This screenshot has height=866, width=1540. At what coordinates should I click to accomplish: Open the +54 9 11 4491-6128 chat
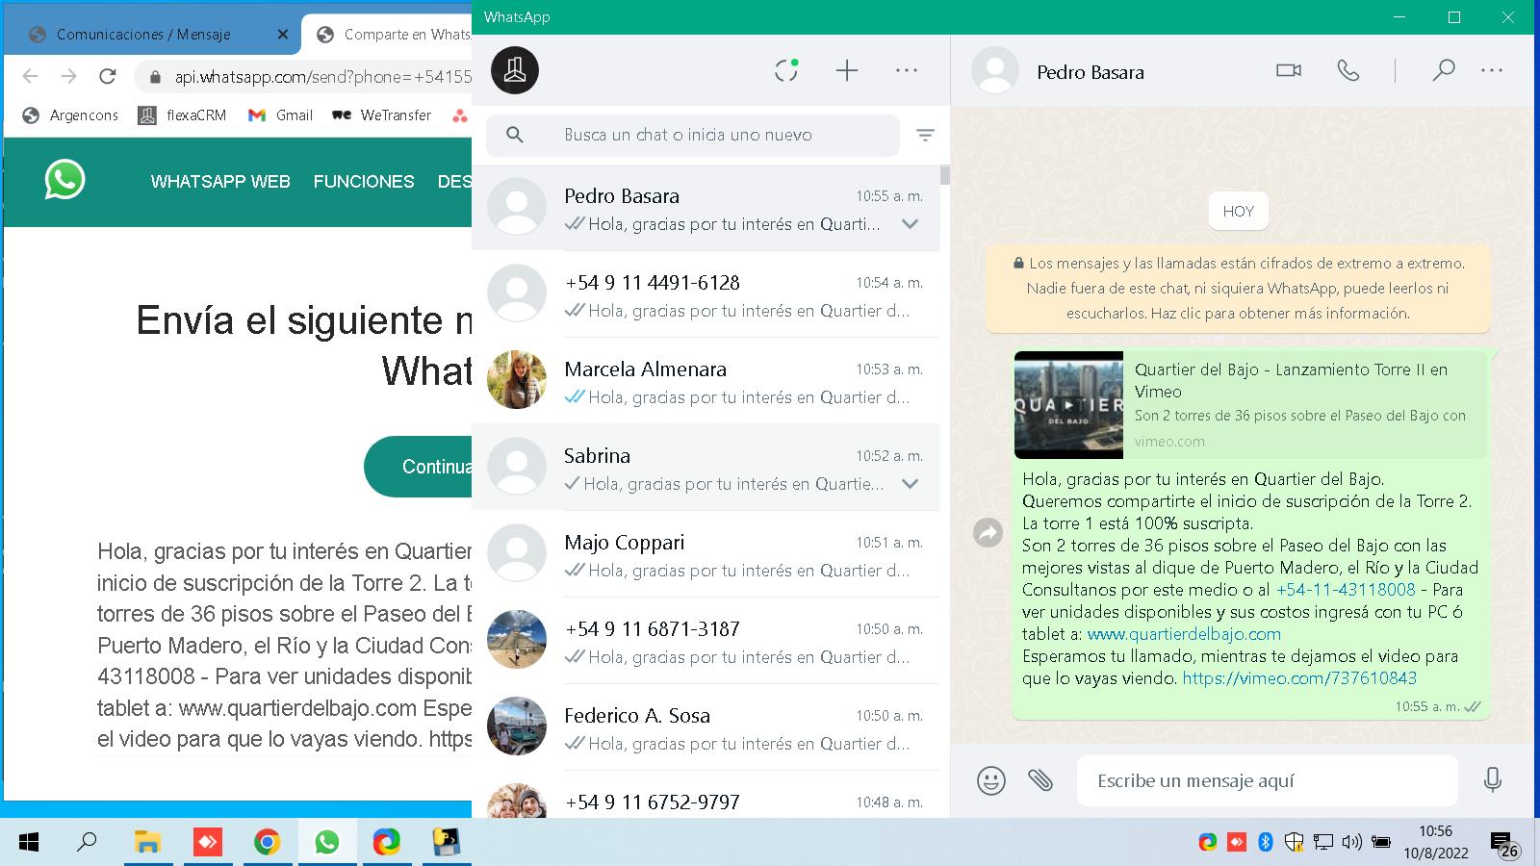point(706,294)
